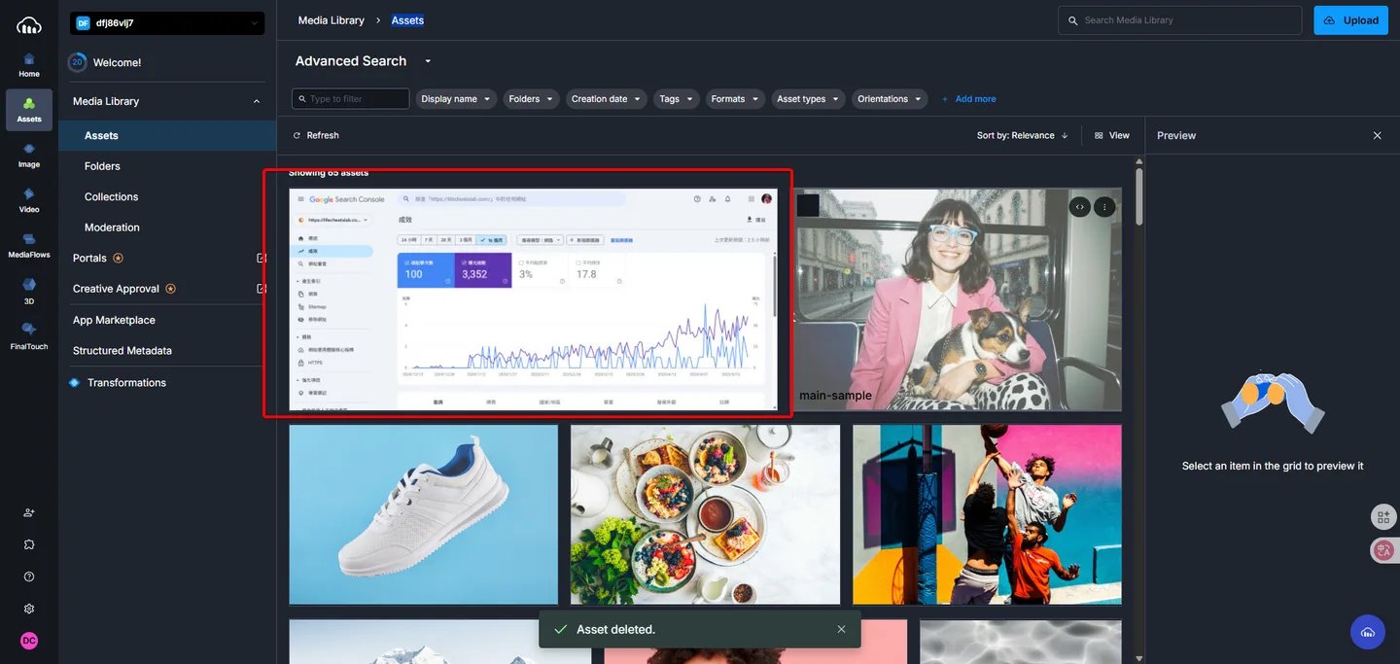Dismiss the Asset deleted notification
1400x664 pixels.
(841, 629)
